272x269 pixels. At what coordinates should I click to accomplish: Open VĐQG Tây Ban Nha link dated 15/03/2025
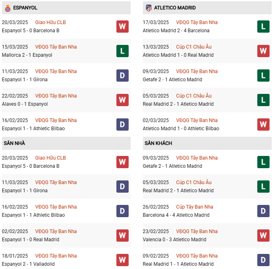point(56,47)
